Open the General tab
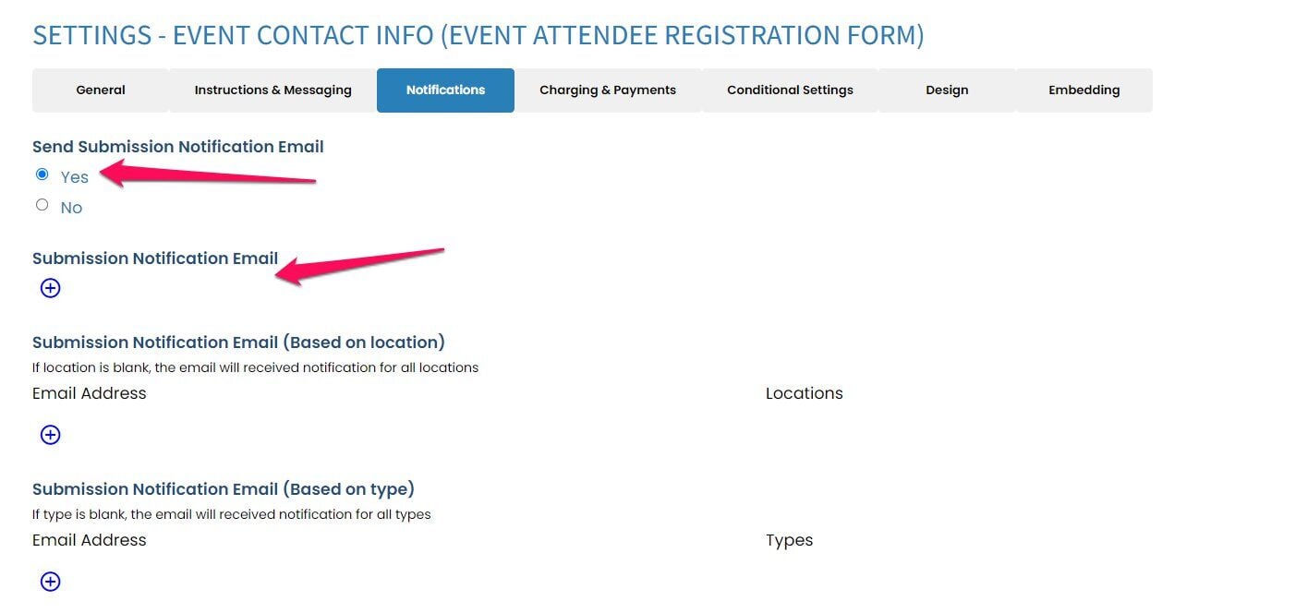This screenshot has width=1295, height=613. pos(101,90)
